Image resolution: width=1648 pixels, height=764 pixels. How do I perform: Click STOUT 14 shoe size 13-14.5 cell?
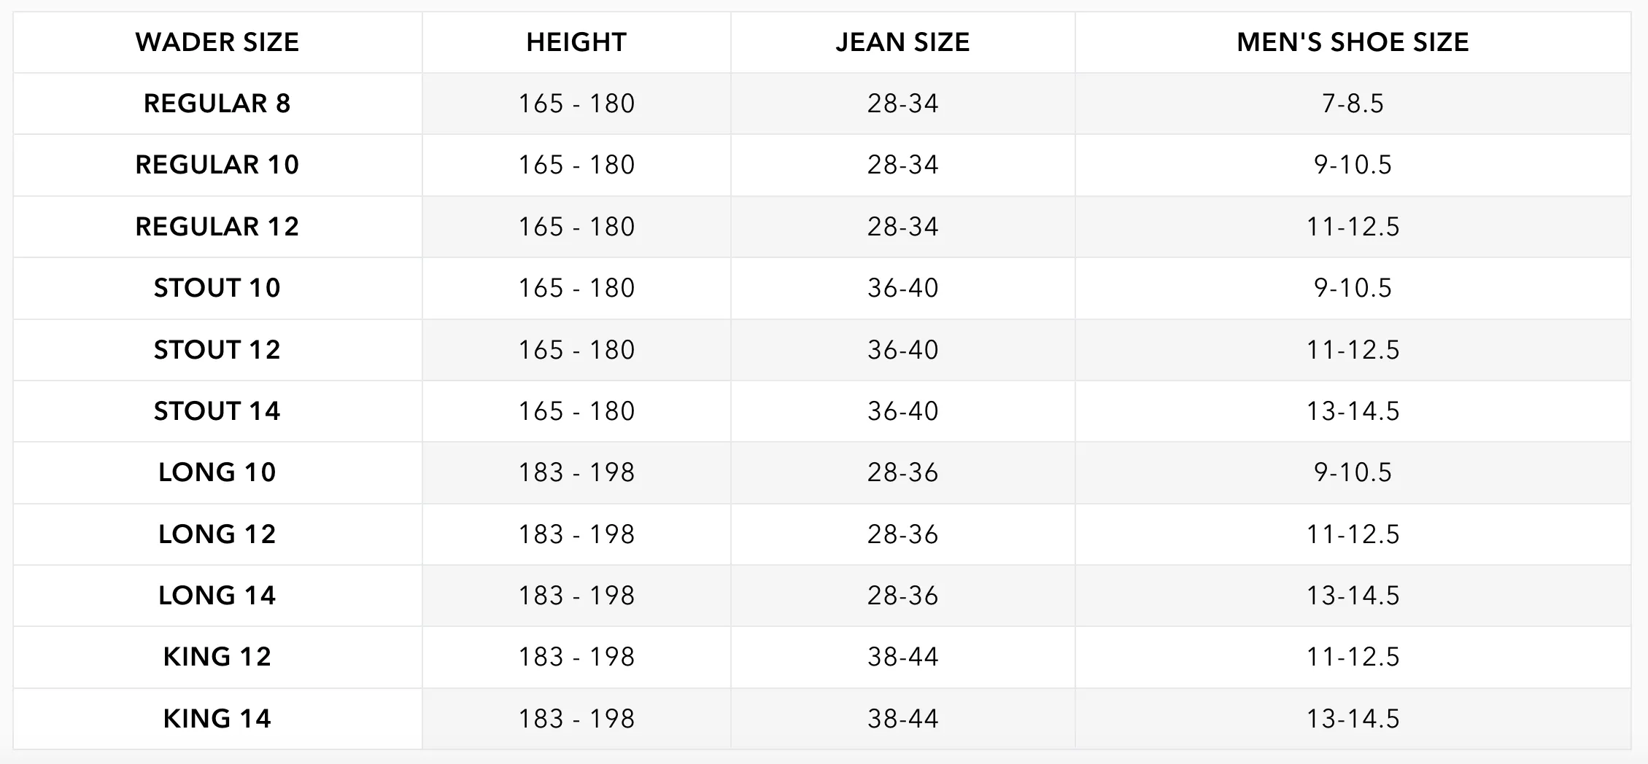click(1353, 411)
